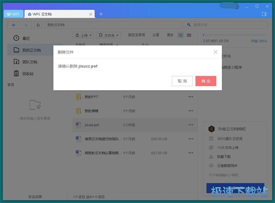Open the 文件夹 new folder dropdown
Viewport: 275px width, 203px height.
point(109,35)
